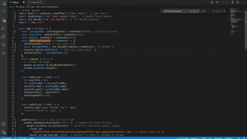Click 'google.accounts.id.disableAutoSelect();' on line 19
This screenshot has height=139, width=247.
pos(50,65)
